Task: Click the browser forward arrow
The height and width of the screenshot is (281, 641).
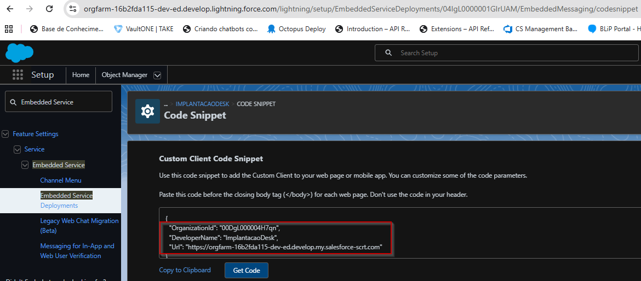Action: tap(30, 9)
